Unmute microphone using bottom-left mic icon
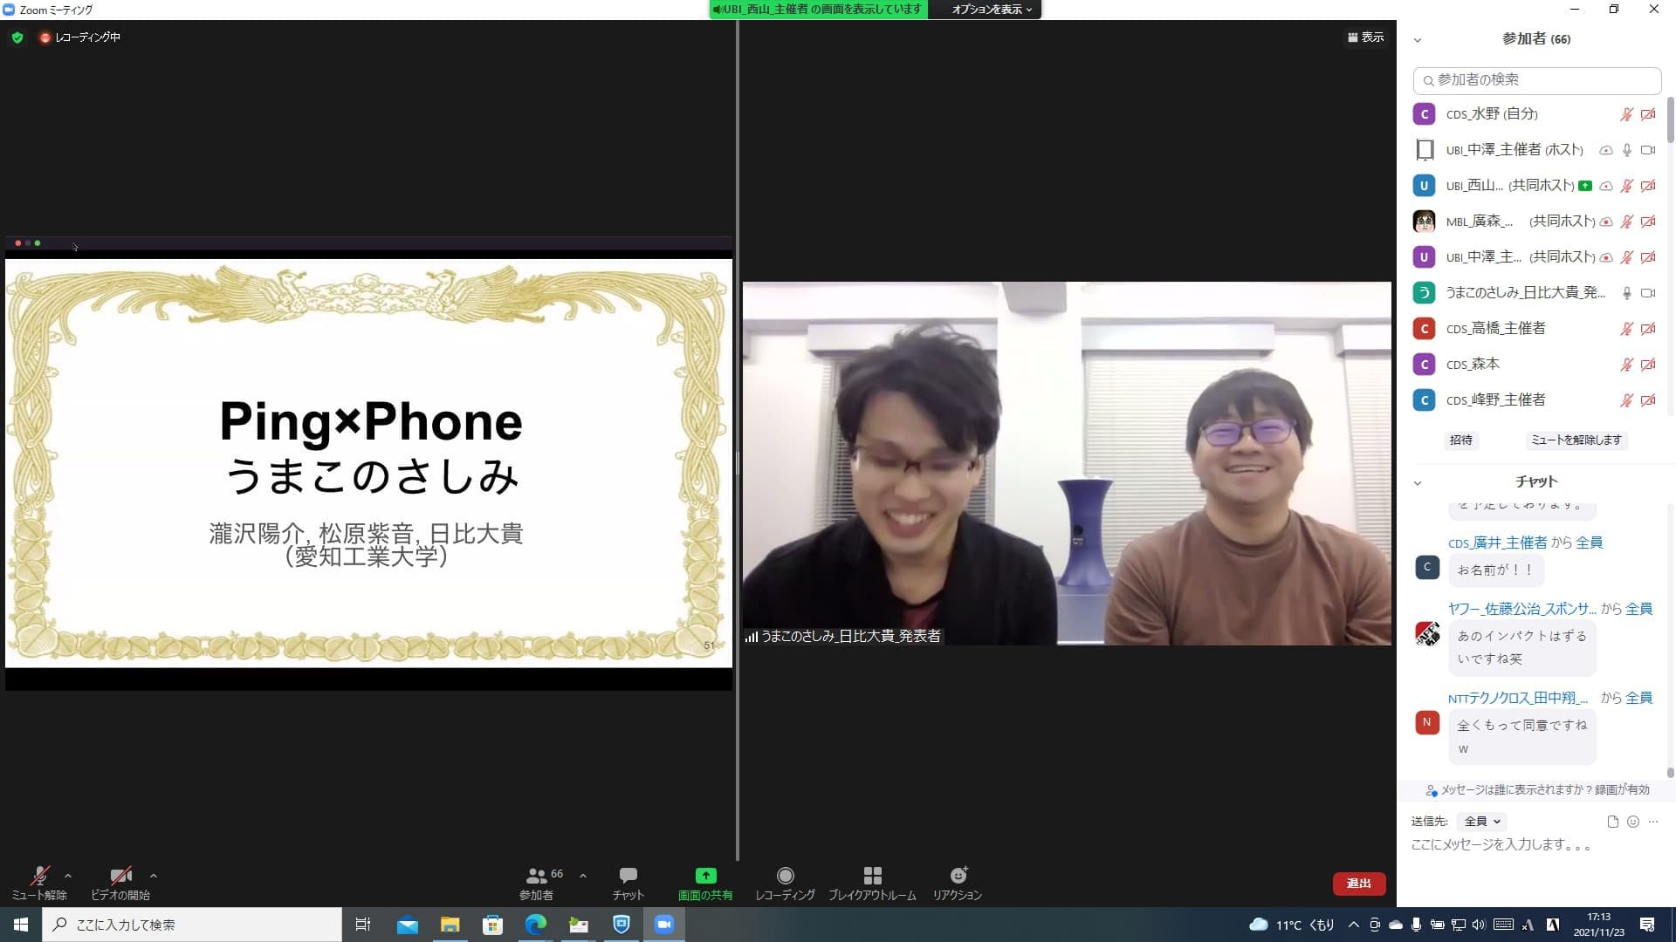This screenshot has height=942, width=1676. [x=39, y=876]
